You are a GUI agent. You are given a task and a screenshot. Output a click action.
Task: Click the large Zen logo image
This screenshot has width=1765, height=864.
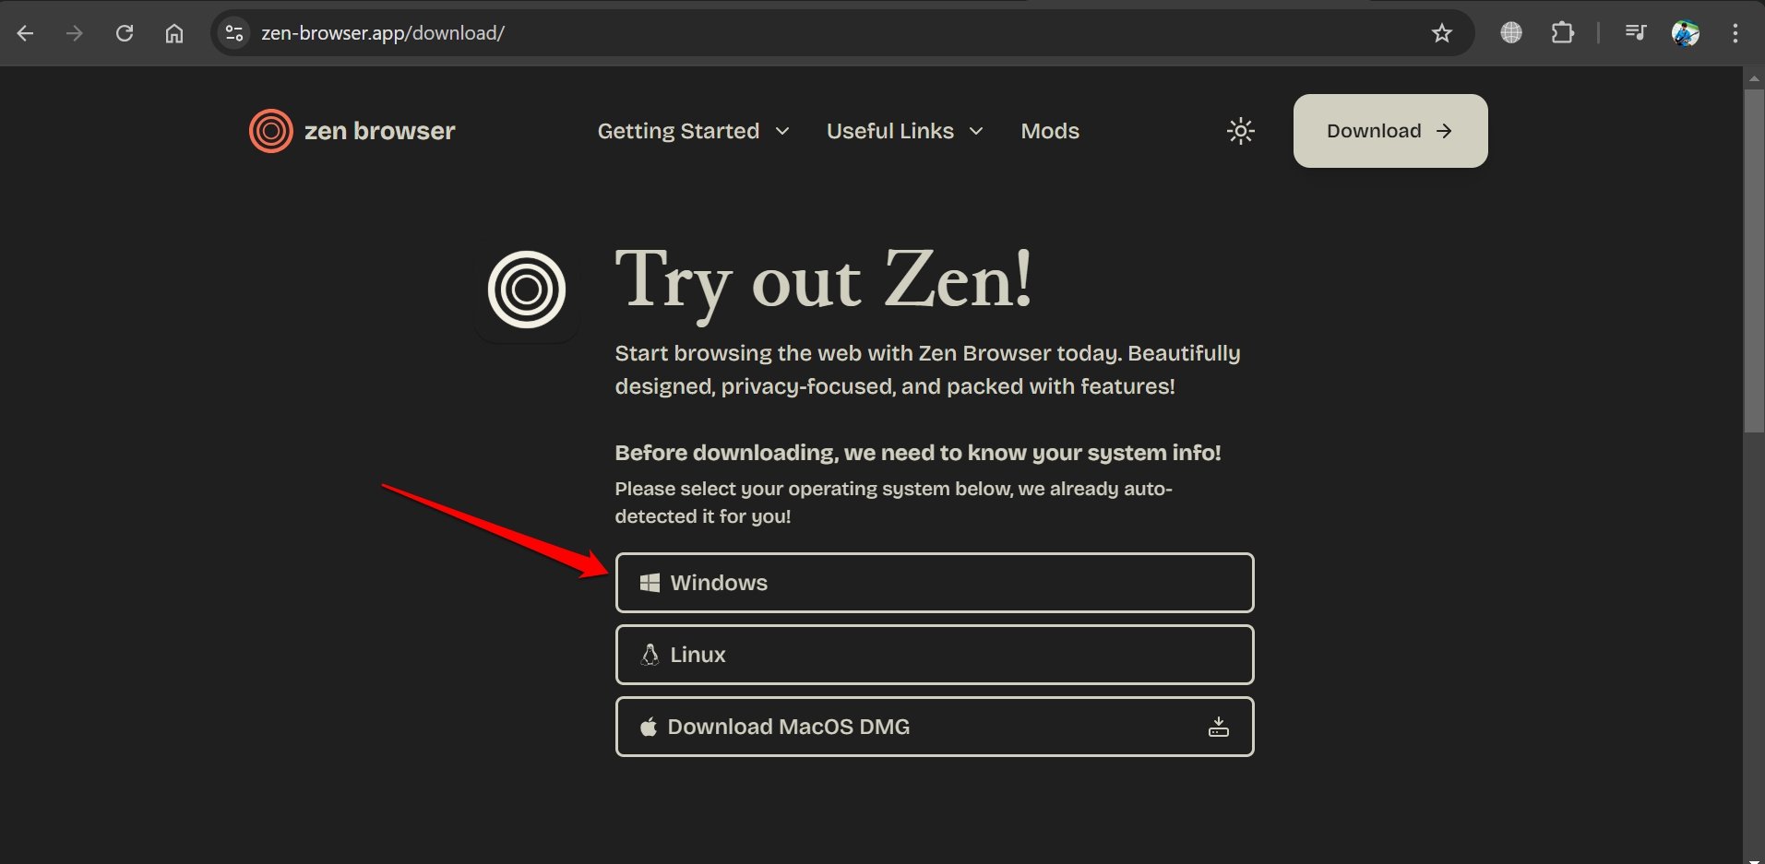pos(527,290)
